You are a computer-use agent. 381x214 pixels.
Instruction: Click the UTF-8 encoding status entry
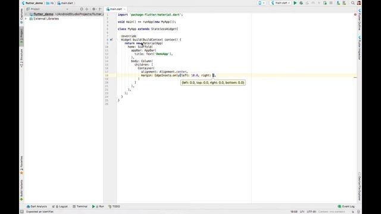tap(311, 212)
